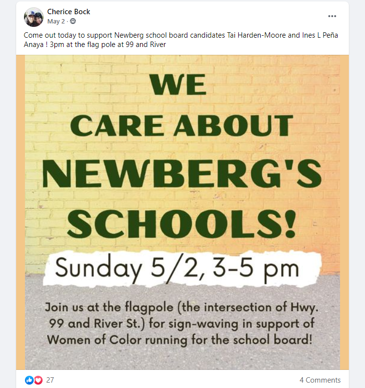Click the Anaya 3pm flag pole caption line
Viewport: 365px width, 388px height.
pyautogui.click(x=95, y=45)
